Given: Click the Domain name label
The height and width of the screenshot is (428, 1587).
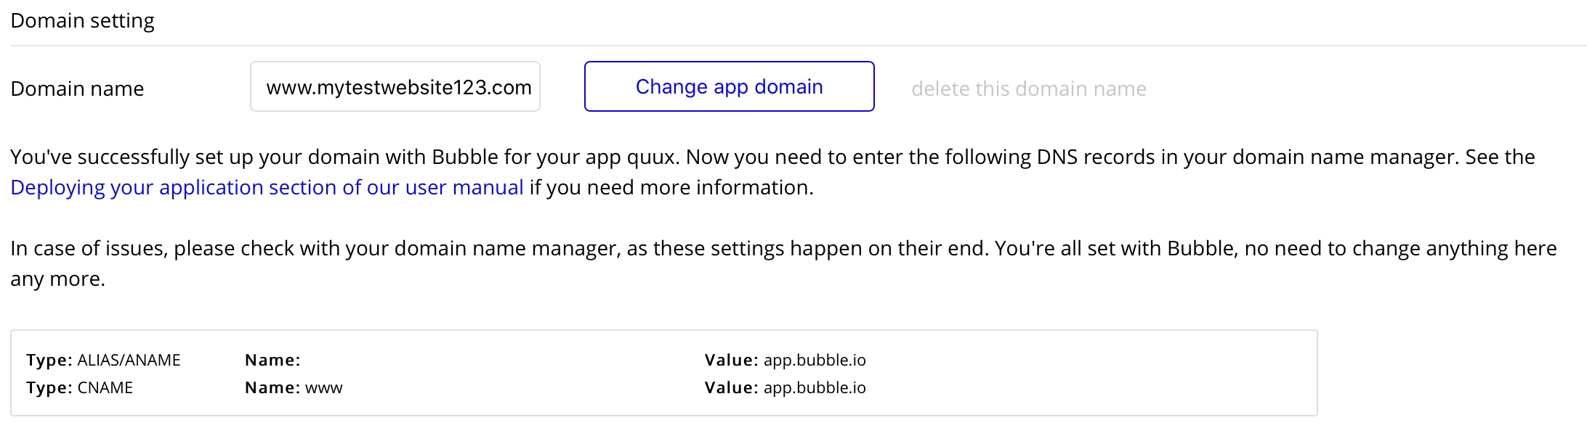Looking at the screenshot, I should pyautogui.click(x=77, y=89).
